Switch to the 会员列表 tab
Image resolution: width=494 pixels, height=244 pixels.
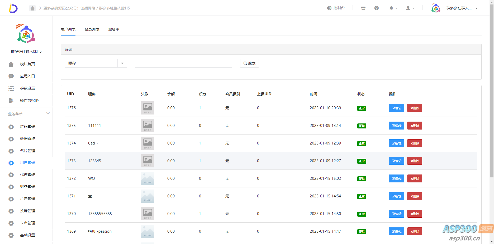(x=92, y=29)
